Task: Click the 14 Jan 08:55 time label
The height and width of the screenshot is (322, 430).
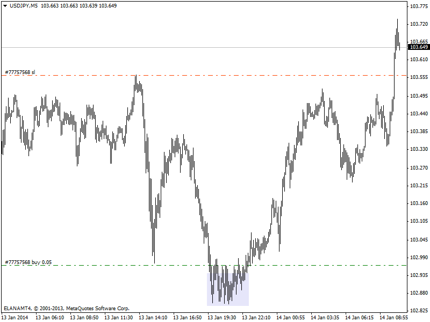Action: tap(394, 318)
